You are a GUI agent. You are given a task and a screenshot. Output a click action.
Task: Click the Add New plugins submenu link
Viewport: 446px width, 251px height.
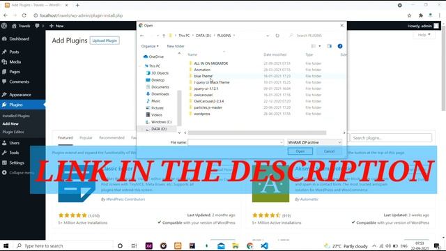coord(10,124)
